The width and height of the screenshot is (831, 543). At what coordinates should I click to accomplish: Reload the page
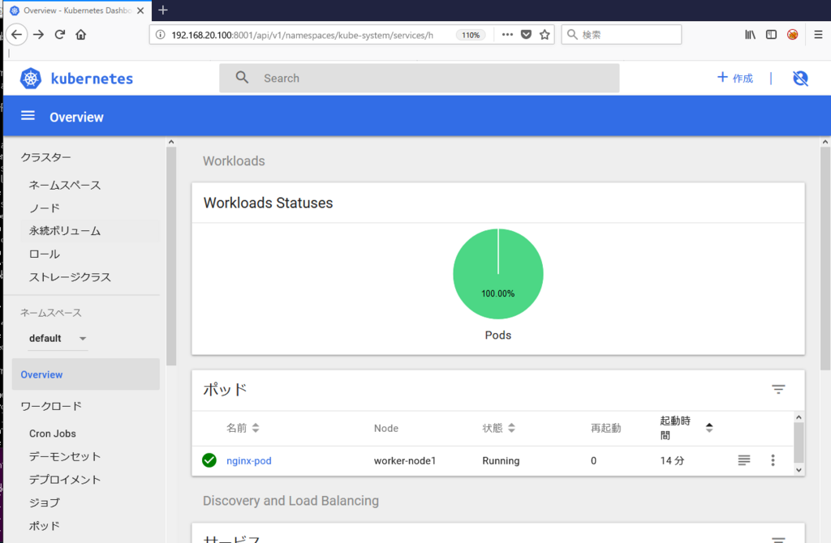pos(60,34)
